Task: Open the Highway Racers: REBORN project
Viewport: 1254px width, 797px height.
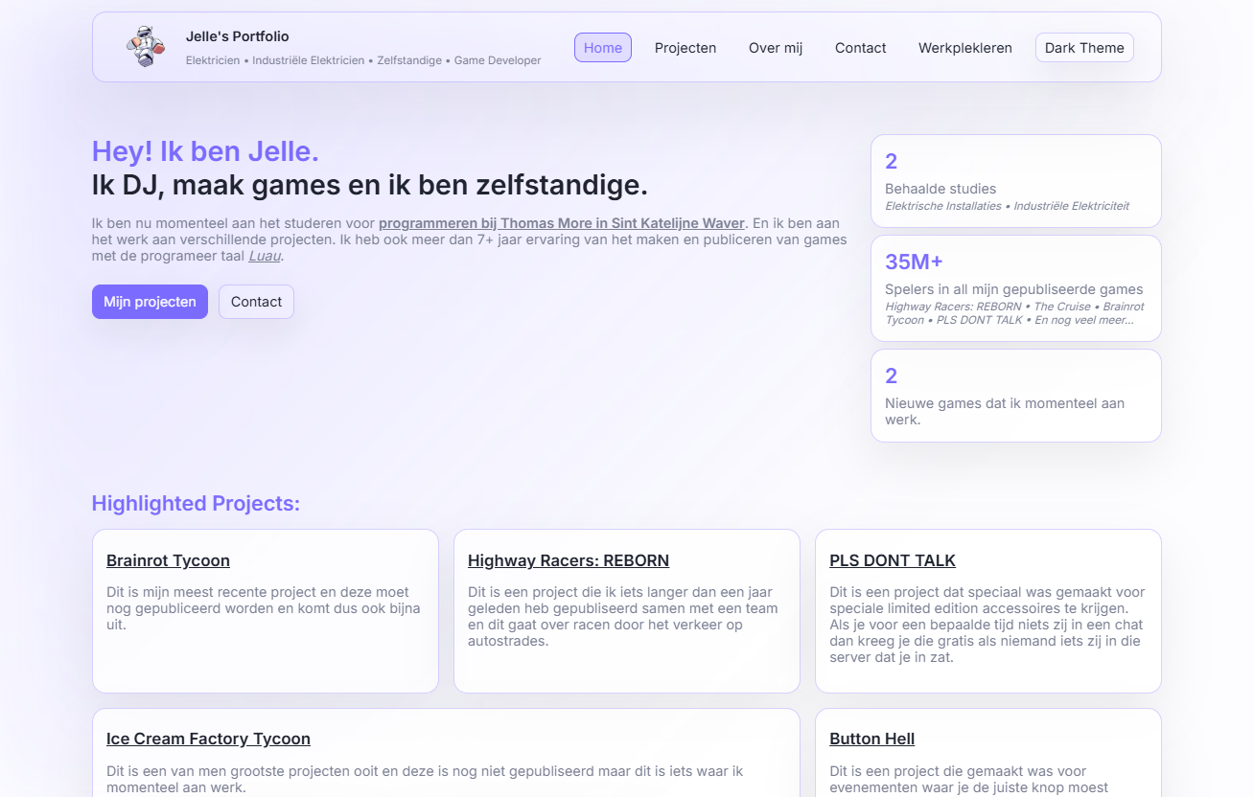Action: click(569, 560)
